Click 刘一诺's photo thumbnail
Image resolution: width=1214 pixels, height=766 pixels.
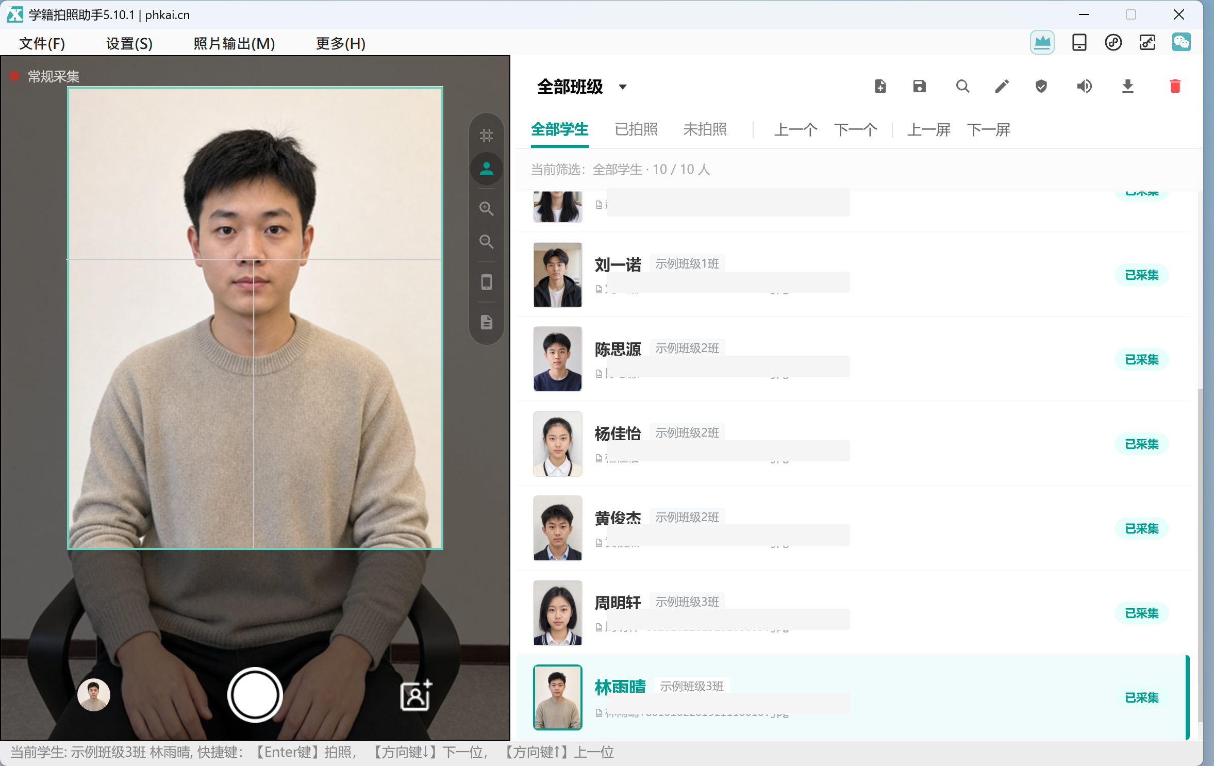click(558, 275)
